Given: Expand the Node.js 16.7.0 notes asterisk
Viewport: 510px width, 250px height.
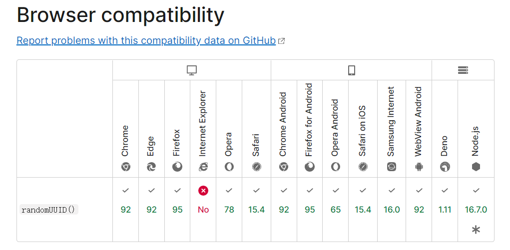Looking at the screenshot, I should pyautogui.click(x=476, y=230).
